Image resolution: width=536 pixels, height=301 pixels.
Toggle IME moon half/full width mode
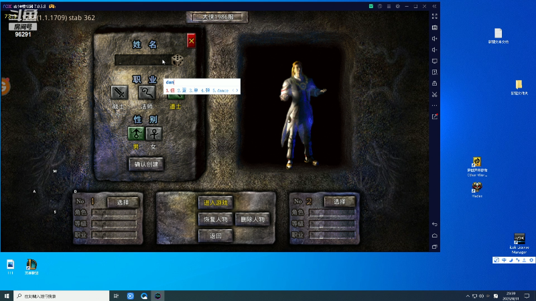point(511,260)
